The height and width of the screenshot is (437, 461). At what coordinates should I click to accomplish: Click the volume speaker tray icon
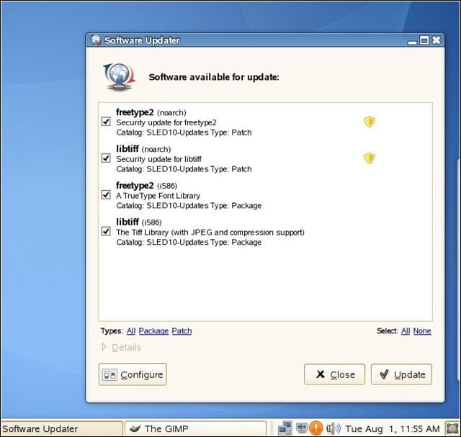click(333, 428)
